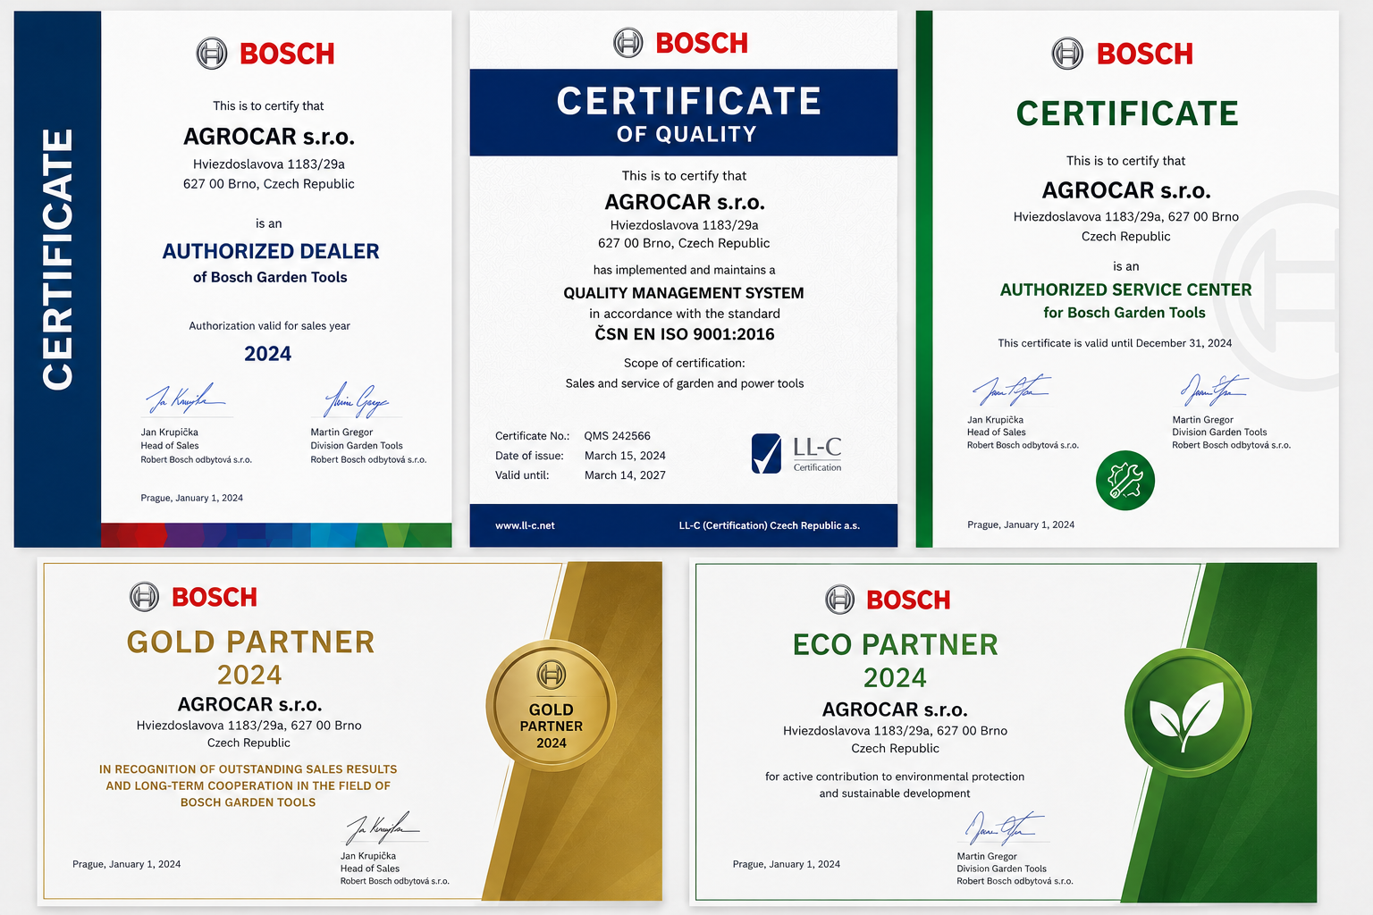Select certificate number QMS 242566

click(618, 436)
